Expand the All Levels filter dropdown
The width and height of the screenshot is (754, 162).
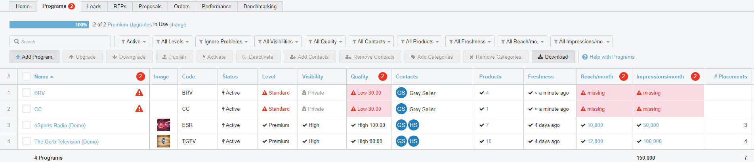click(x=172, y=41)
